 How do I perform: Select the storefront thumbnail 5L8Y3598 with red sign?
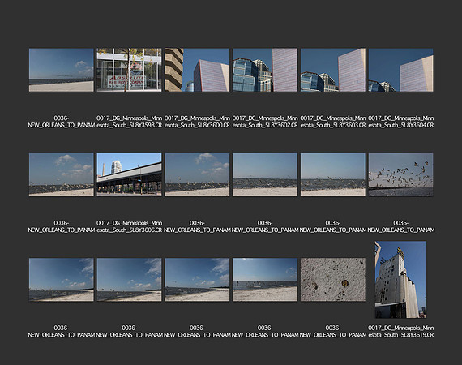coord(129,70)
